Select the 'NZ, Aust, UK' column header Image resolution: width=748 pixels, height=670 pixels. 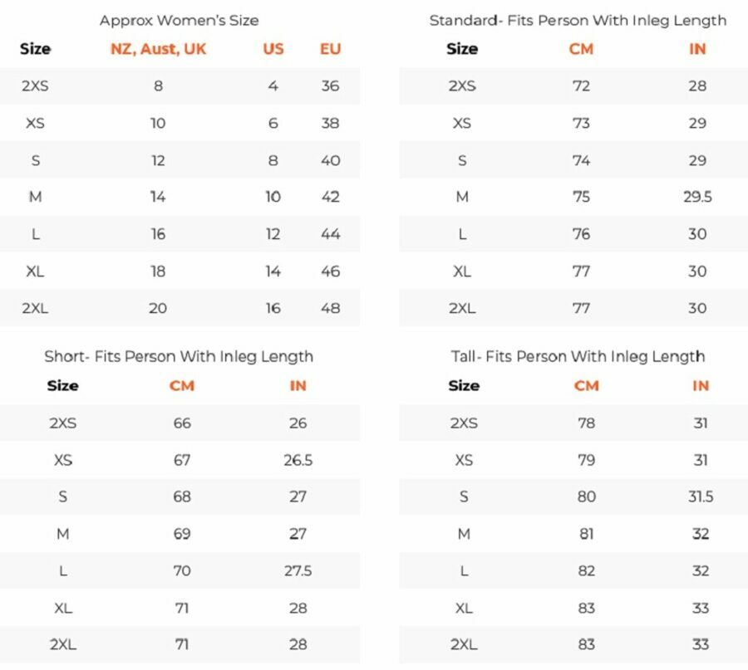tap(158, 49)
